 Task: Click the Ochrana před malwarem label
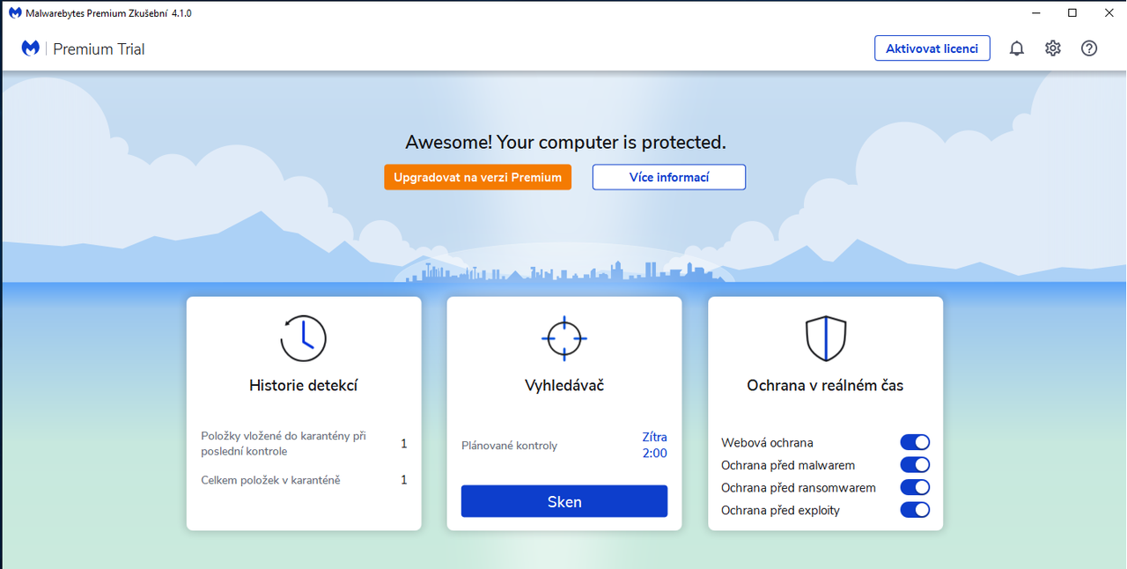coord(788,465)
